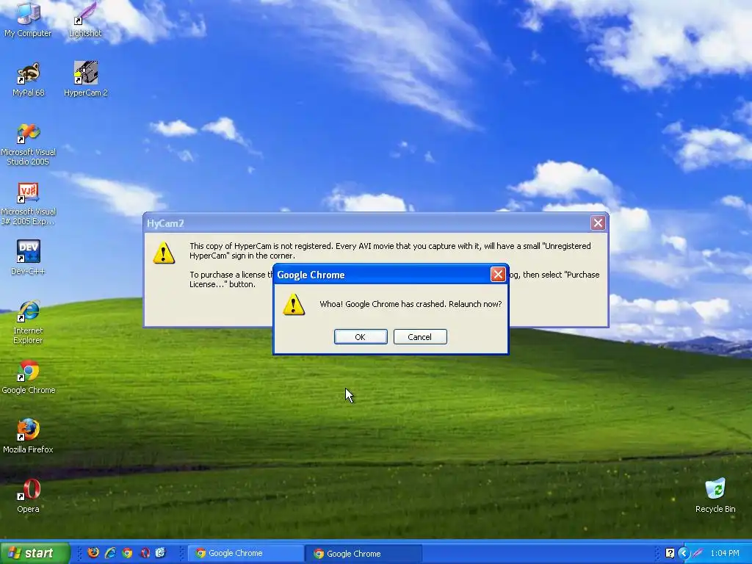Select the Recycle Bin desktop icon

[715, 496]
